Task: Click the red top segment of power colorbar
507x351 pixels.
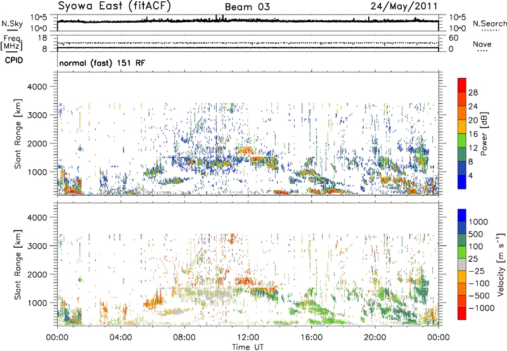Action: click(462, 86)
